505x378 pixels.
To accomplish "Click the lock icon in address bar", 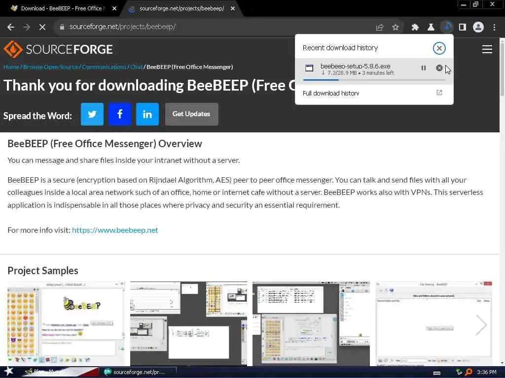I will point(62,27).
